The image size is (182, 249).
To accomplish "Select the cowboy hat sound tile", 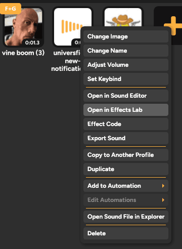I will pos(123,17).
